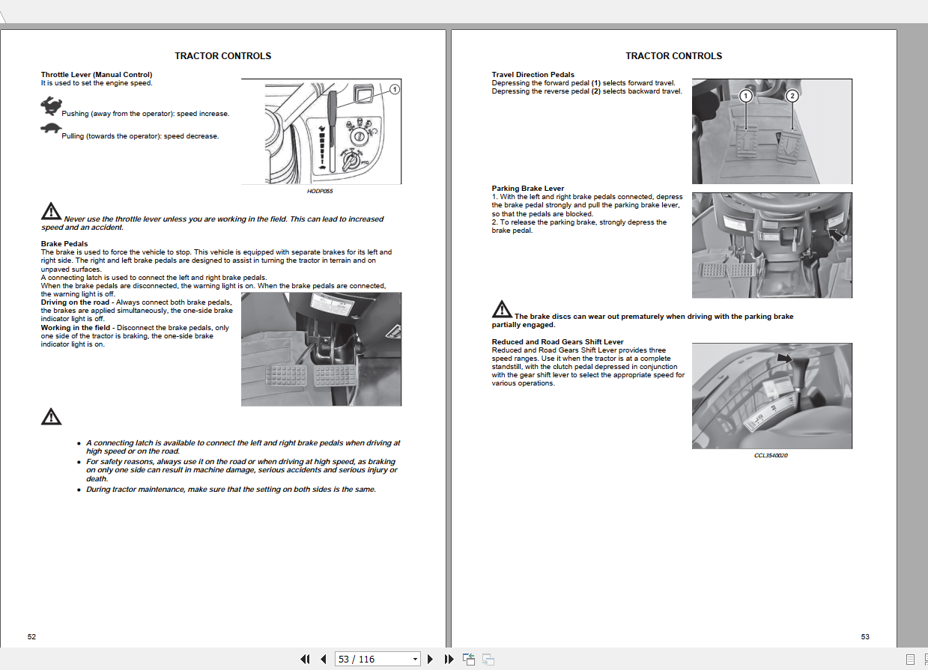
Task: Open the page number dropdown
Action: pyautogui.click(x=414, y=659)
